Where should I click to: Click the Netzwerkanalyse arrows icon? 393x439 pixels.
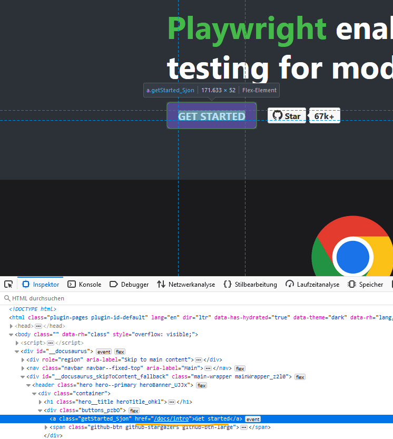coord(161,285)
